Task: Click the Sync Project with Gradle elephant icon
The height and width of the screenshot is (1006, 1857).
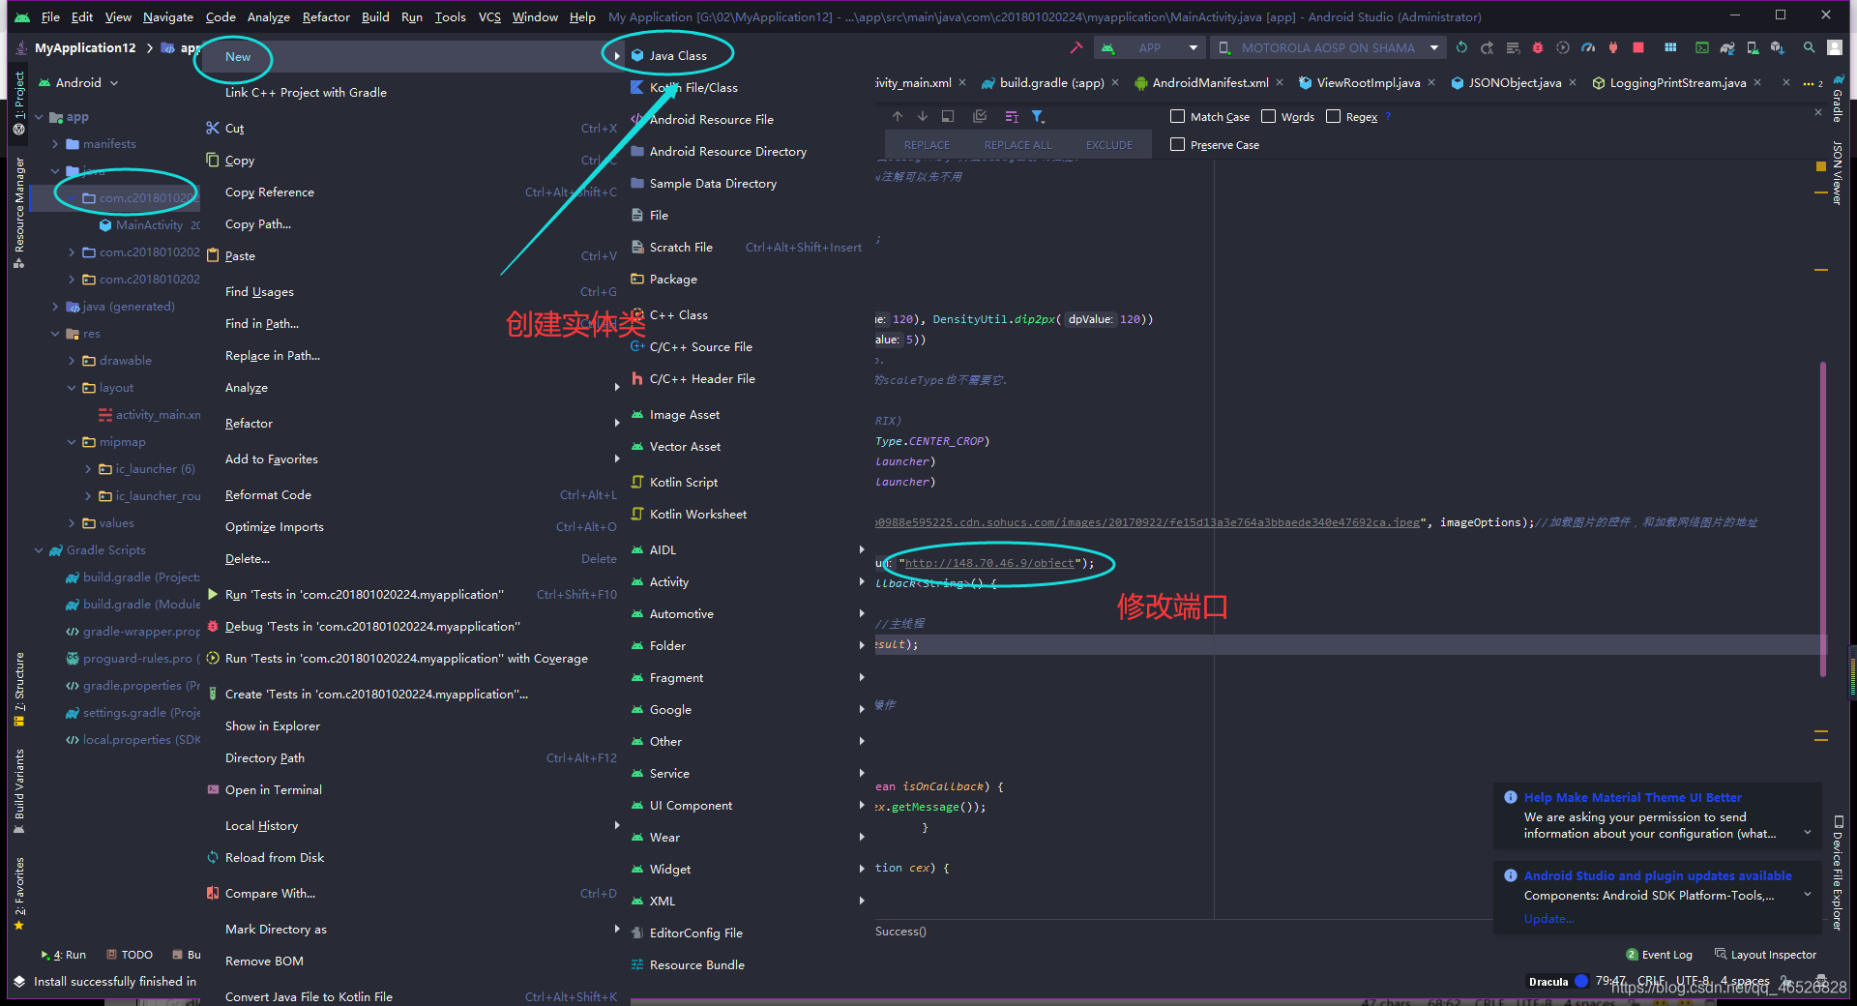Action: 1727,47
